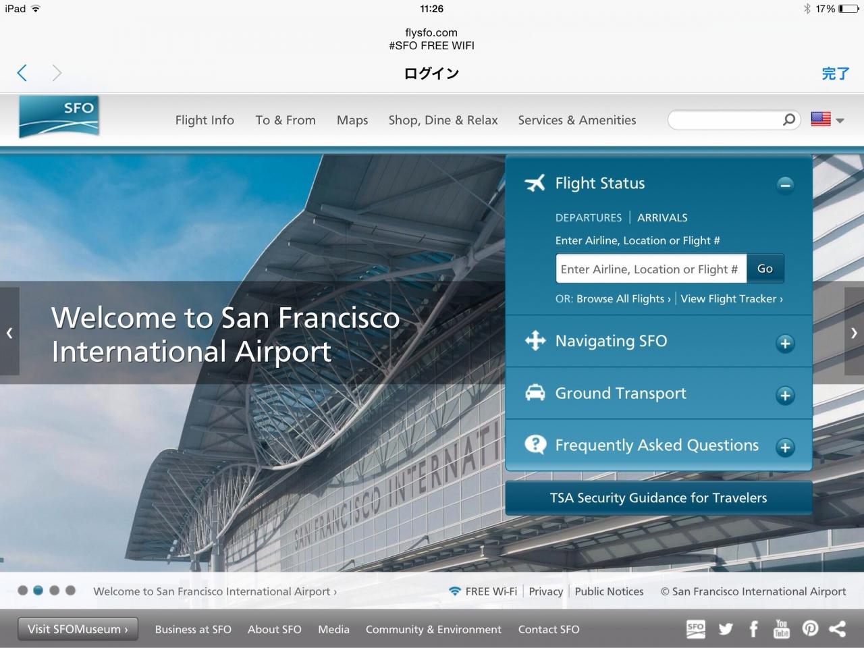Open the Shop, Dine & Relax menu

coord(443,120)
